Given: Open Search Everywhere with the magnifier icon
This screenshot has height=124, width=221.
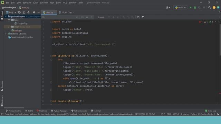Looking at the screenshot, I should 210,8.
